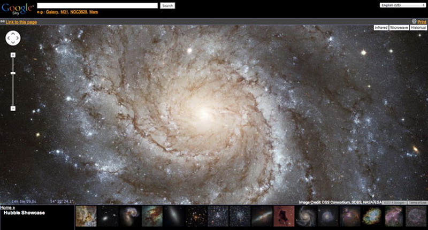Click the galaxy's bright central core

pyautogui.click(x=203, y=113)
